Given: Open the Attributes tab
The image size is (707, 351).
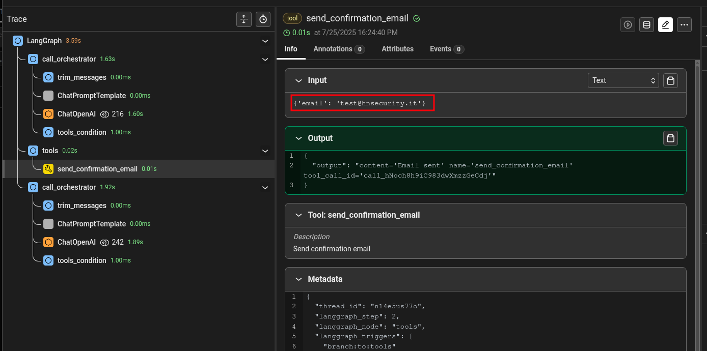Looking at the screenshot, I should (x=397, y=49).
